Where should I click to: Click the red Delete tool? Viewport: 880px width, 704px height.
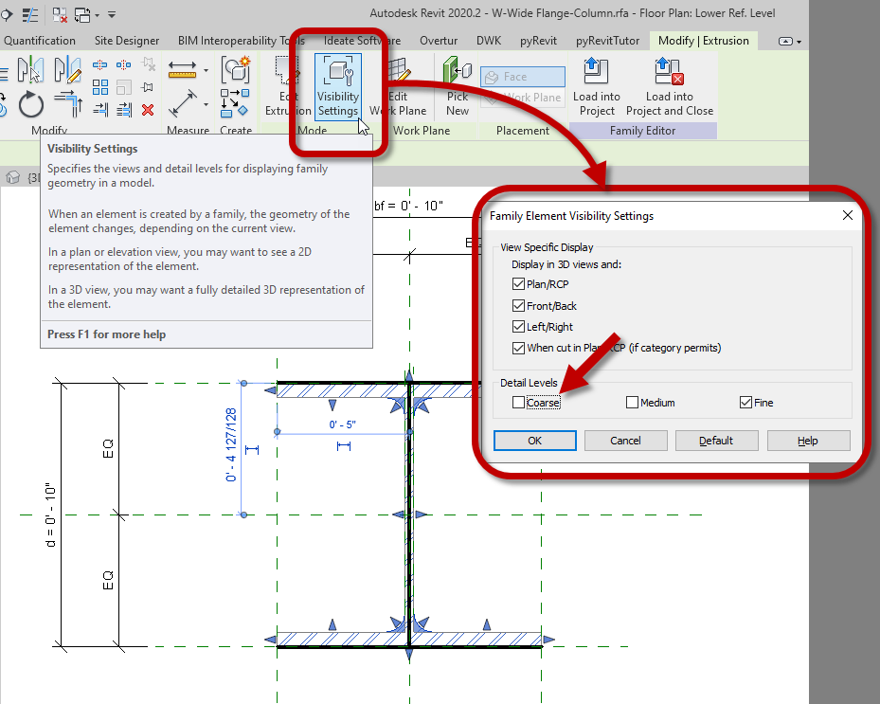[149, 109]
